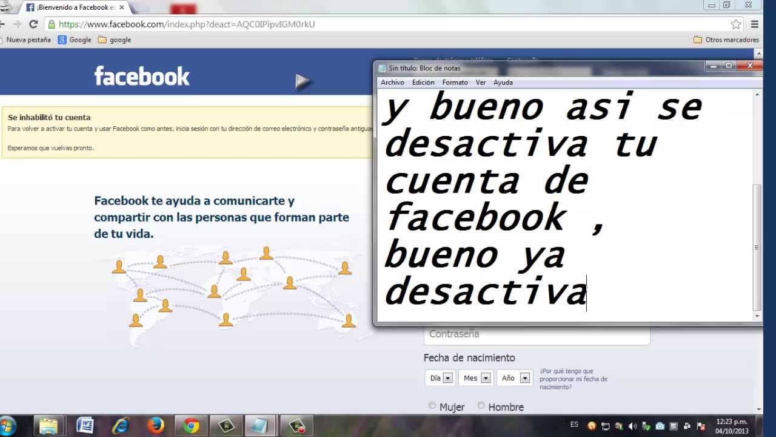Open Notepad's Ver menu

[x=481, y=83]
